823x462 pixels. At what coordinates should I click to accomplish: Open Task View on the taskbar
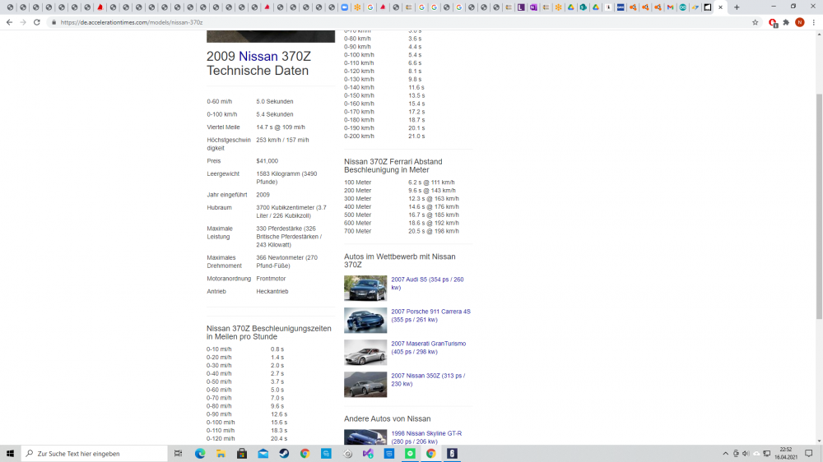pos(179,454)
